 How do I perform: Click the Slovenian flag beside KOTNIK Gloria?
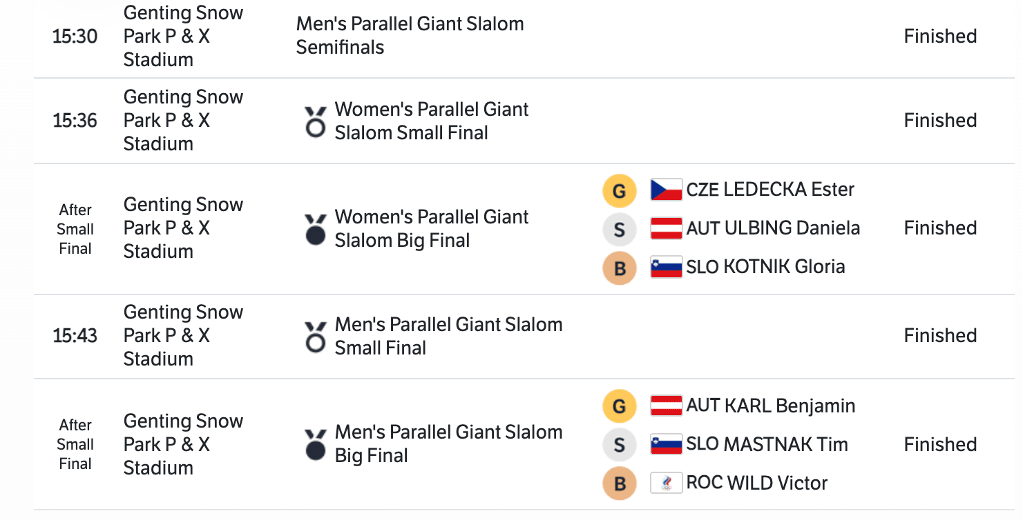[x=666, y=267]
